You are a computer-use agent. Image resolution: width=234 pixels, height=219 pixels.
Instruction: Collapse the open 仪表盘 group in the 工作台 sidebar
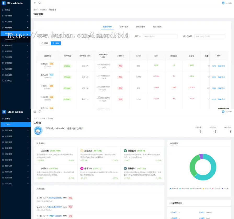click(28, 119)
